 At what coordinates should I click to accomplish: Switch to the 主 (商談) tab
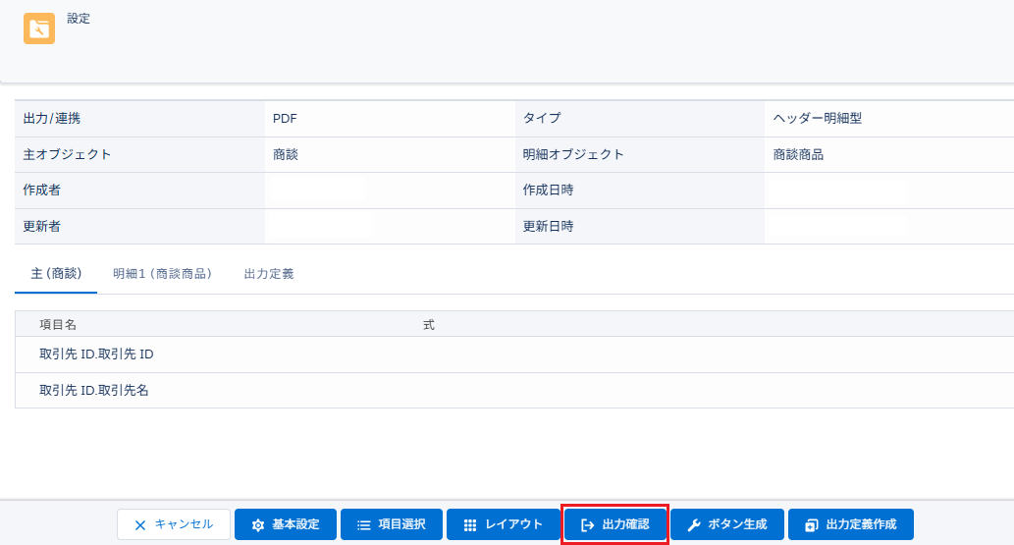point(56,274)
